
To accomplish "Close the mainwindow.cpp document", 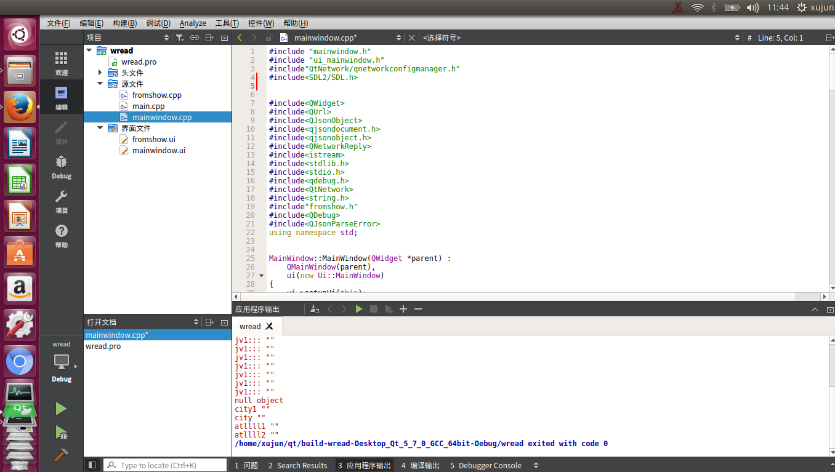I will 411,38.
